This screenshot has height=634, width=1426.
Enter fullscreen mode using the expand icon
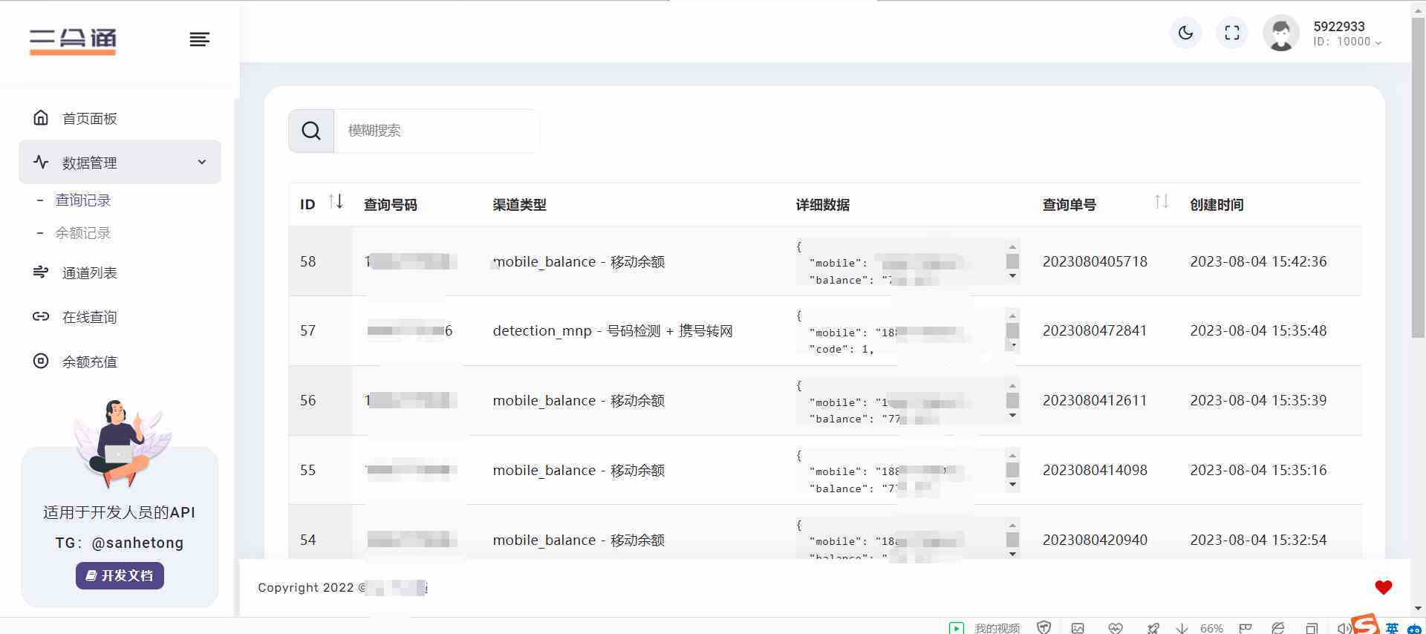tap(1232, 33)
